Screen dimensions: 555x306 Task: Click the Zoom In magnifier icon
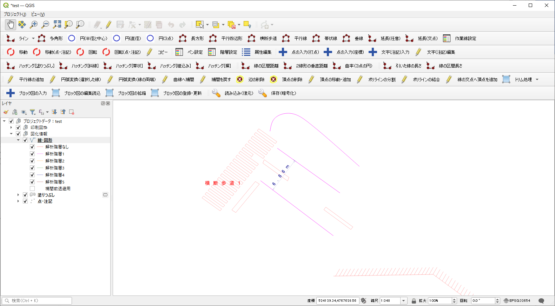[34, 25]
